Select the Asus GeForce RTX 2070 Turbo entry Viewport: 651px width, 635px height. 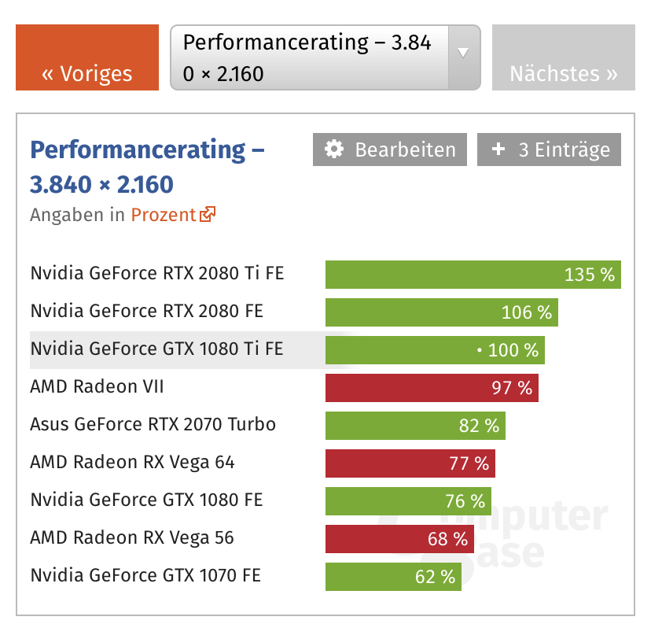[x=153, y=424]
